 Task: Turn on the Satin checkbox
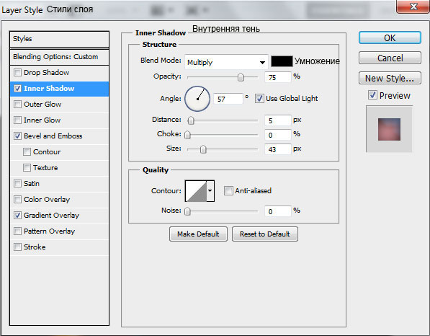coord(17,183)
